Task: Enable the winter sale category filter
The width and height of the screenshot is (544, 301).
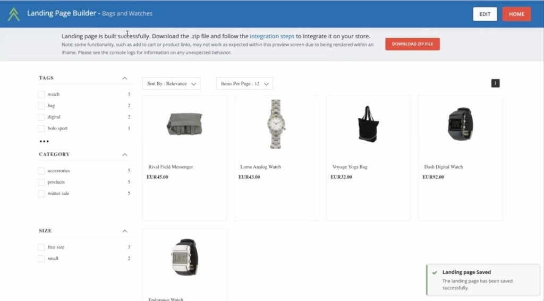Action: point(41,193)
